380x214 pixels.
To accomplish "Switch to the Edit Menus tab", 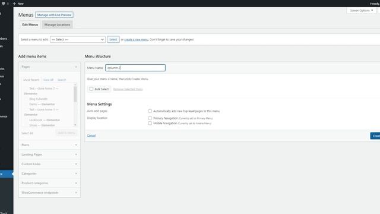I will pyautogui.click(x=30, y=25).
